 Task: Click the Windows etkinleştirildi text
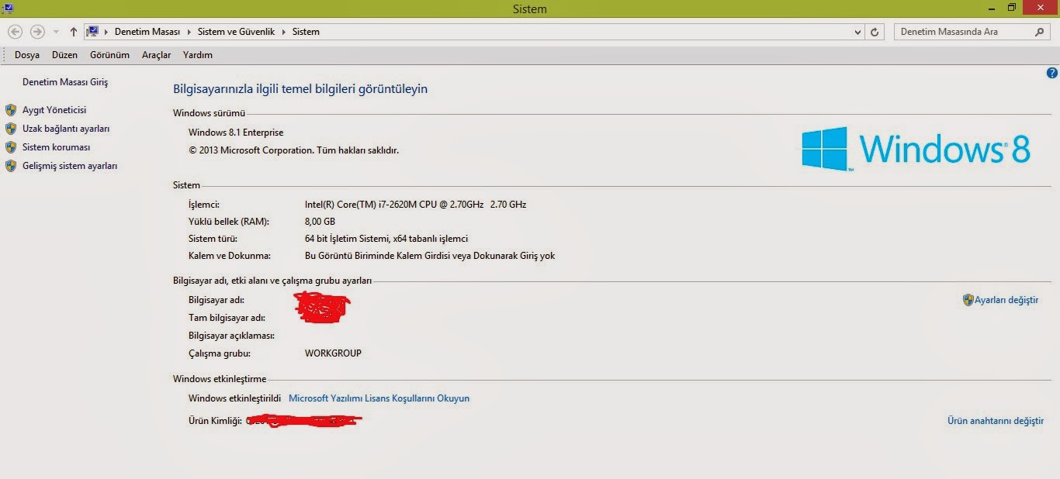(234, 398)
